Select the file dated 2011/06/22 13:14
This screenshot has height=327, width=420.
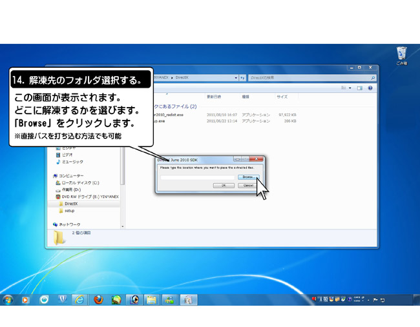pos(222,121)
